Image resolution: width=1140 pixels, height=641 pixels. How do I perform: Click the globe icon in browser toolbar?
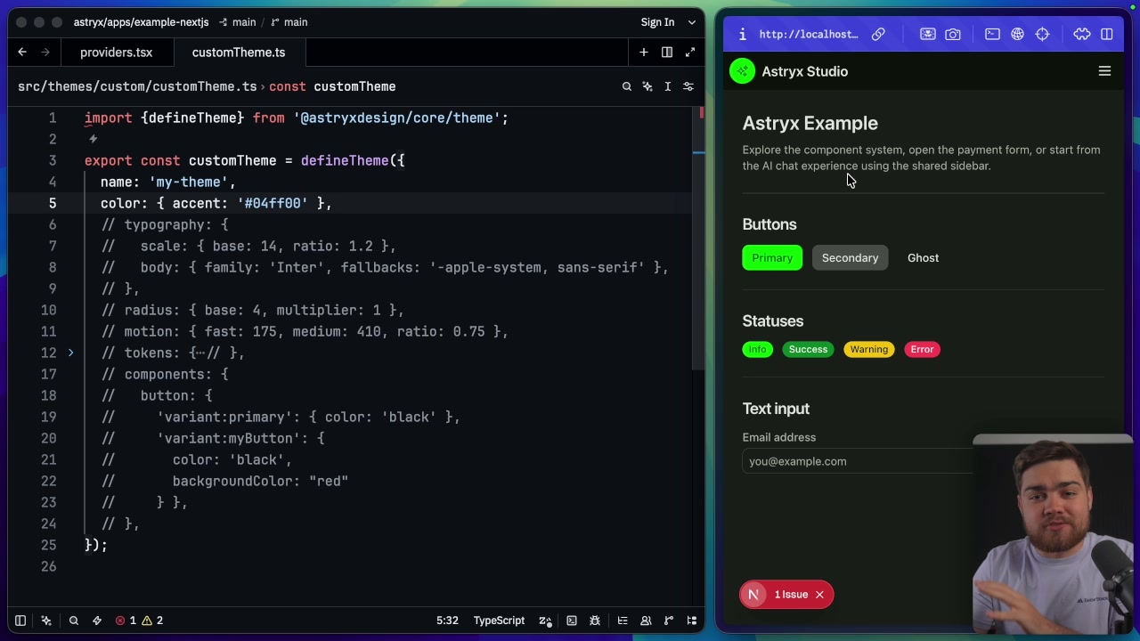coord(1017,34)
